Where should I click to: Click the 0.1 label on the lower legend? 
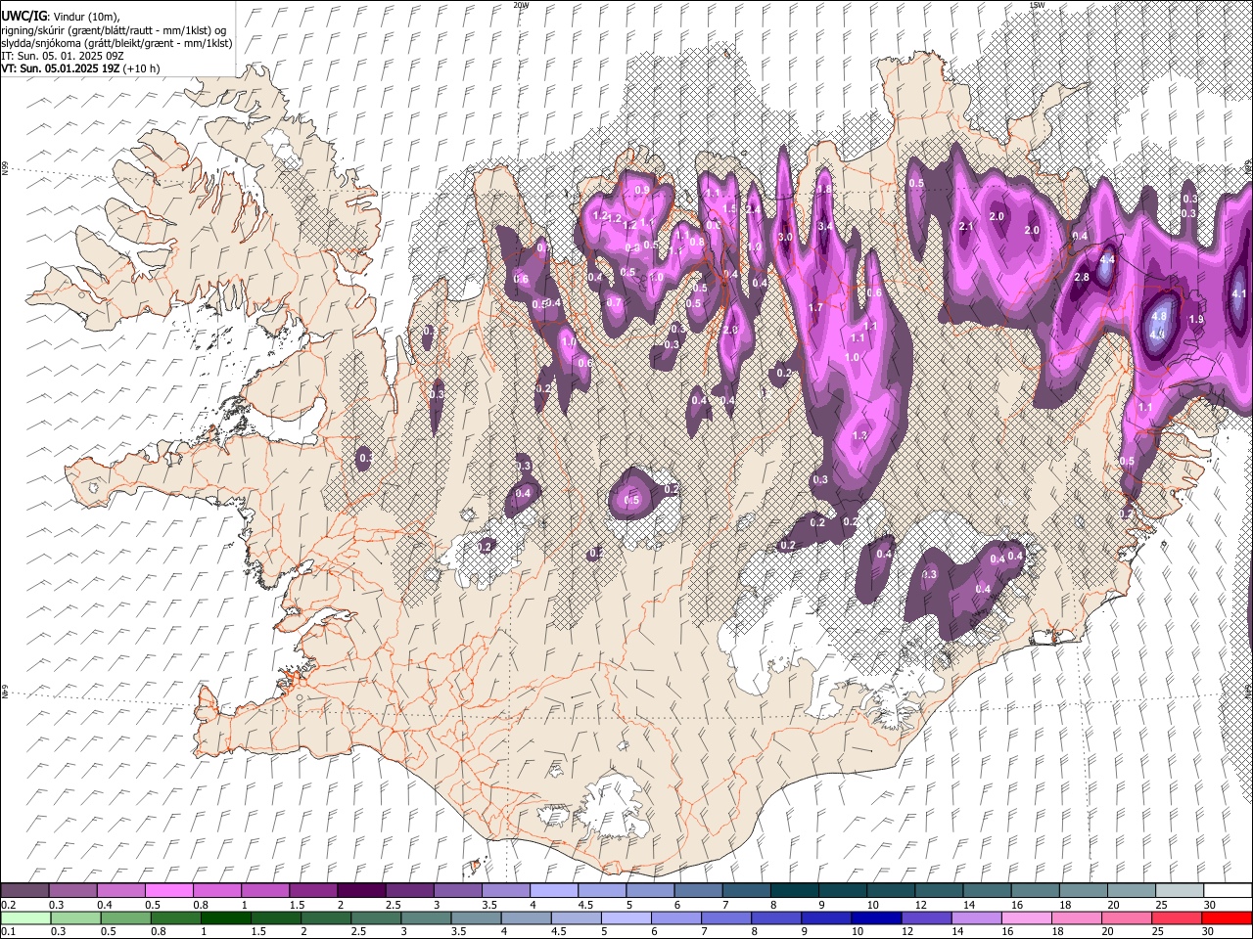(8, 932)
